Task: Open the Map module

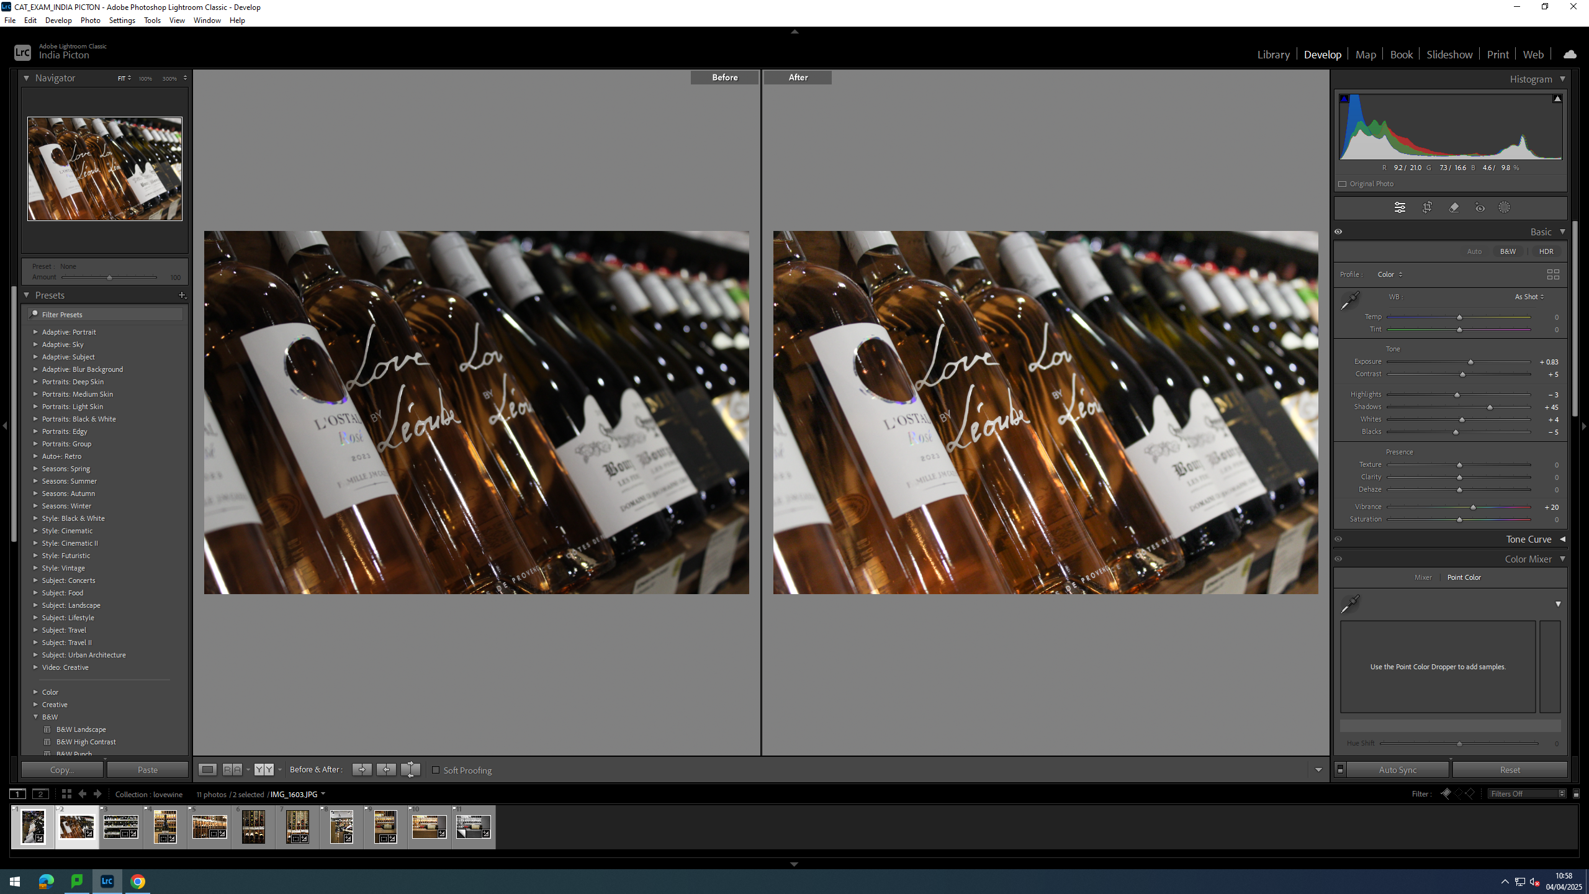Action: (x=1366, y=55)
